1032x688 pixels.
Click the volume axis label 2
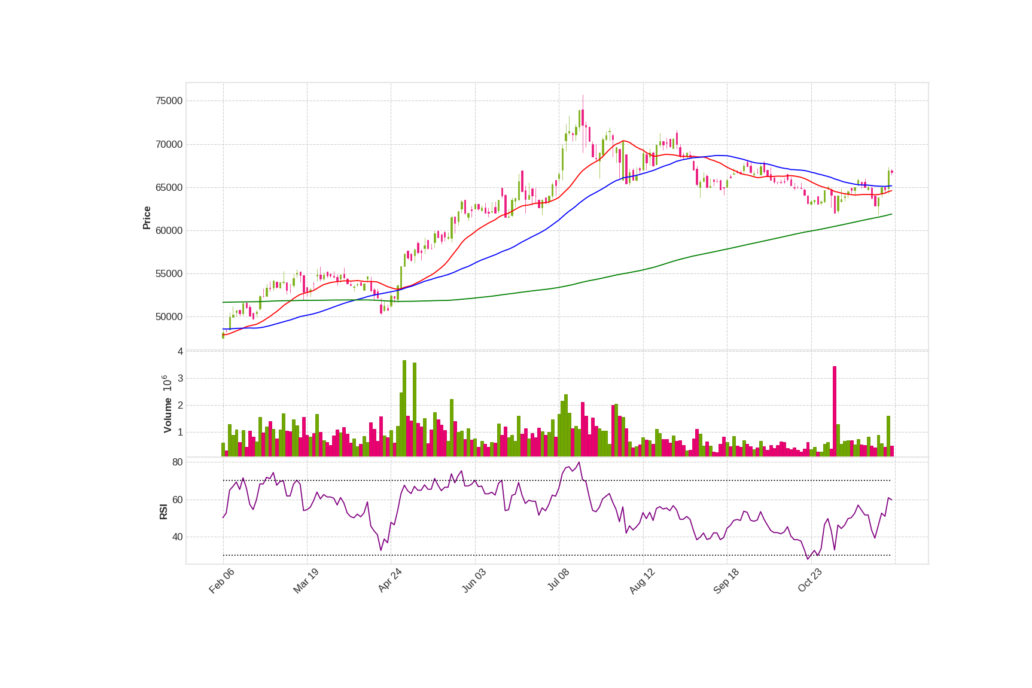click(x=180, y=406)
